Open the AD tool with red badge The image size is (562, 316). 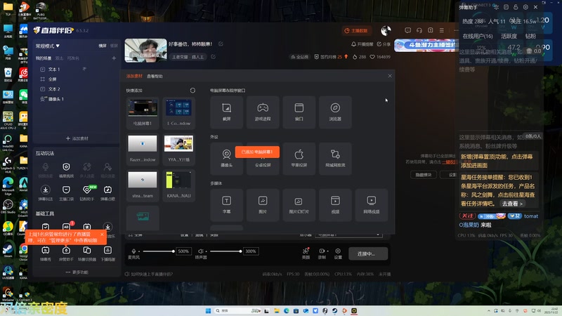66,226
